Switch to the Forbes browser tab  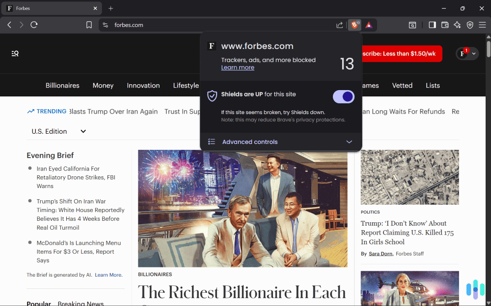click(x=49, y=8)
